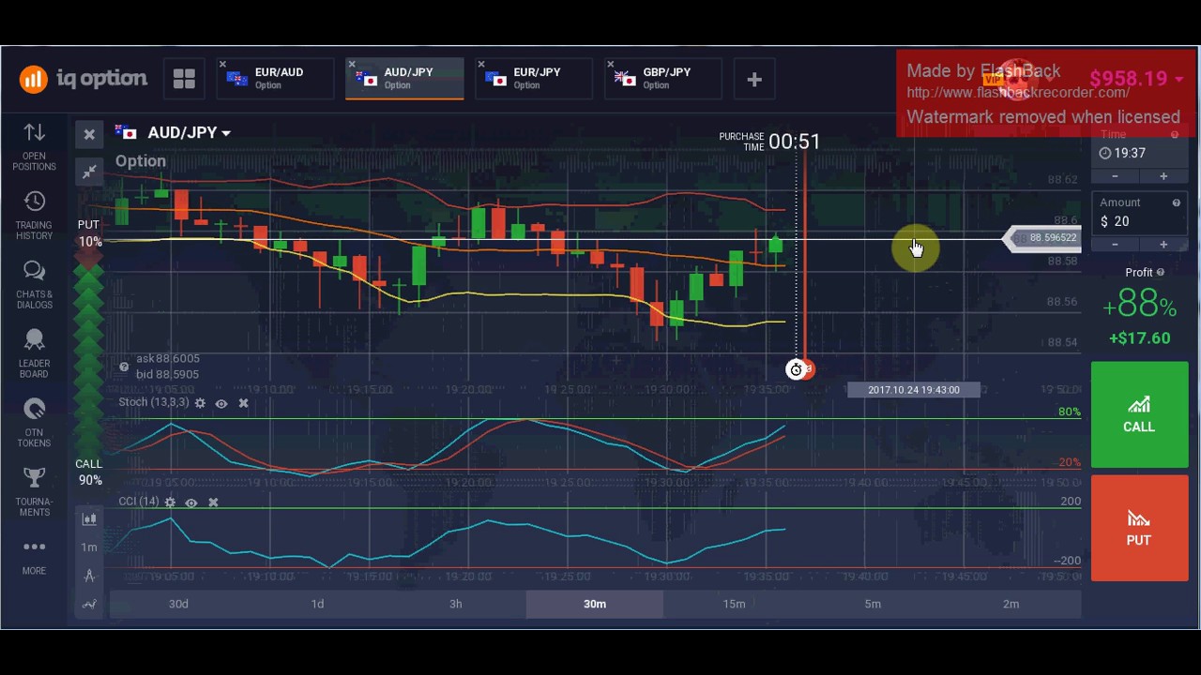Screen dimensions: 1201x675
Task: Remove the CCI (14) indicator
Action: [213, 502]
